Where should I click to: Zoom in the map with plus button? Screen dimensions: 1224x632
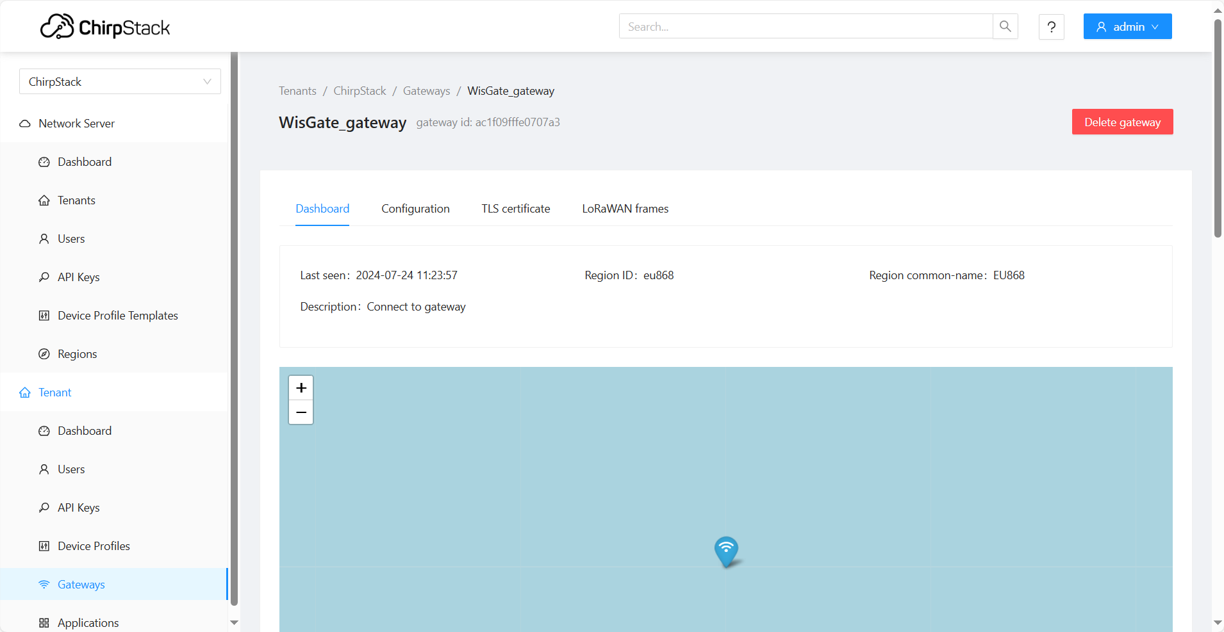coord(301,388)
